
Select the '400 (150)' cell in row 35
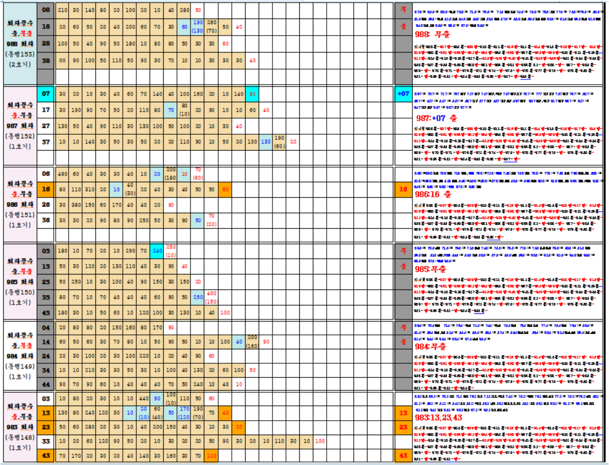tap(212, 297)
